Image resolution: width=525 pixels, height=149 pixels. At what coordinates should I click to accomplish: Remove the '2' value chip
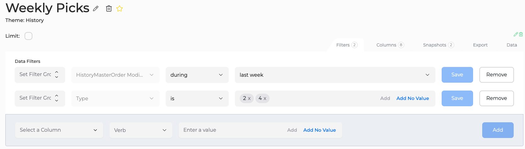(249, 98)
